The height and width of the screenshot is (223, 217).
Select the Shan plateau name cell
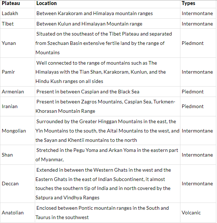pos(7,155)
